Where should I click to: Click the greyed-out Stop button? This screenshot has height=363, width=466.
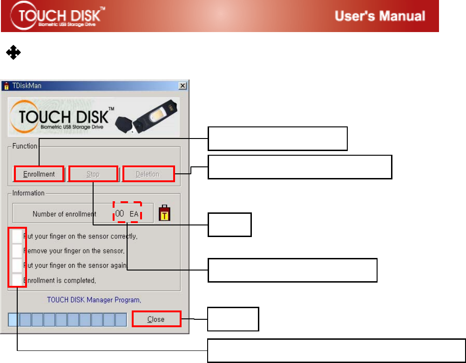93,174
